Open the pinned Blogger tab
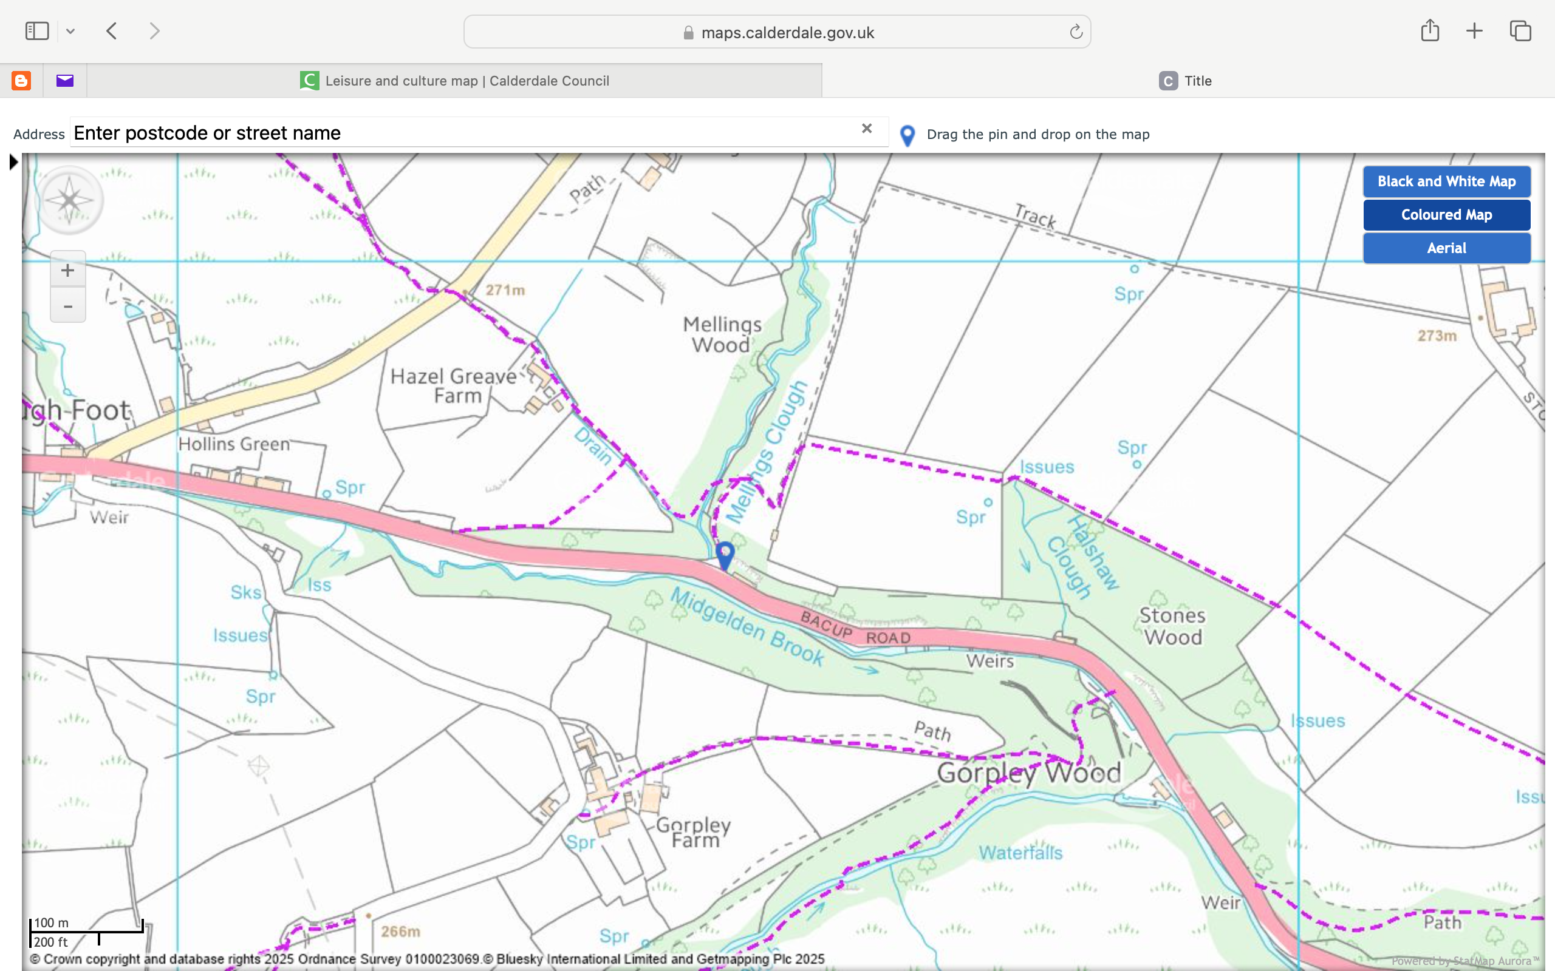 coord(21,81)
